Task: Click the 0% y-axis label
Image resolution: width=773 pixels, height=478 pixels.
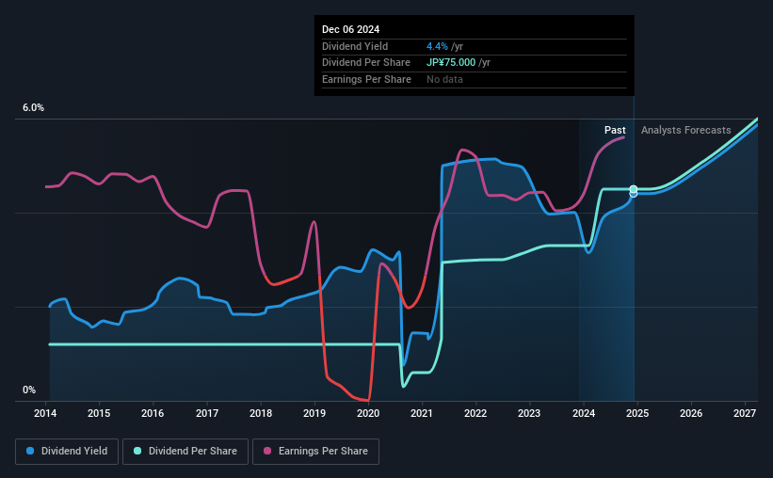Action: [x=29, y=390]
